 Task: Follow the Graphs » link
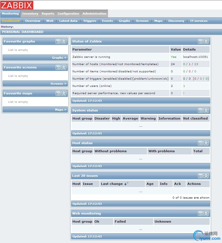click(59, 58)
